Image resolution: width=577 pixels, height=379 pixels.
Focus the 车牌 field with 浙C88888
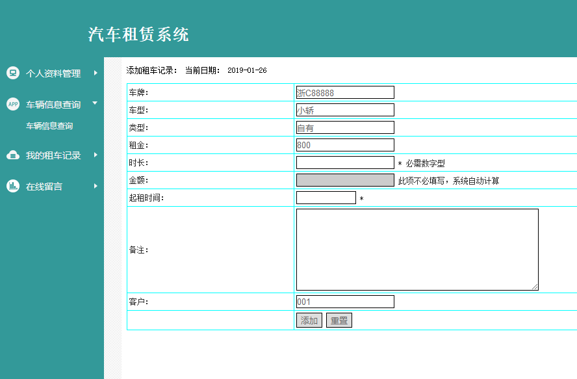tap(345, 92)
